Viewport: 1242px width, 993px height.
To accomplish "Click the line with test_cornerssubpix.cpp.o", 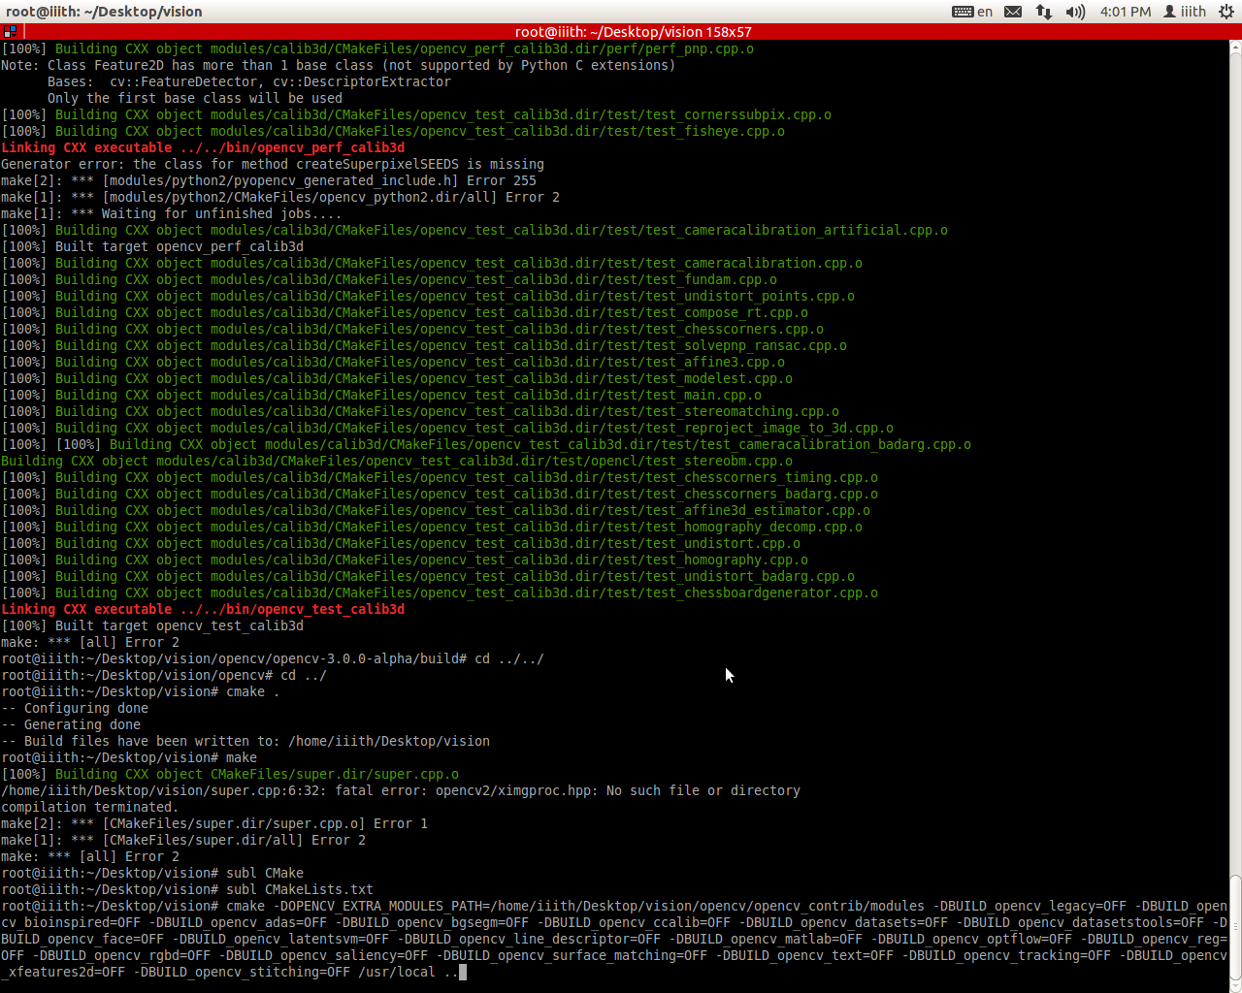I will click(416, 114).
